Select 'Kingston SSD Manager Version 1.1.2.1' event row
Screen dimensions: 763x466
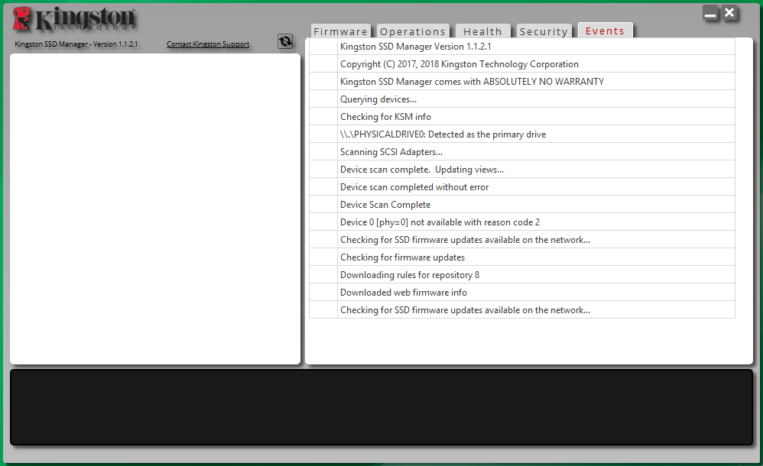[521, 46]
